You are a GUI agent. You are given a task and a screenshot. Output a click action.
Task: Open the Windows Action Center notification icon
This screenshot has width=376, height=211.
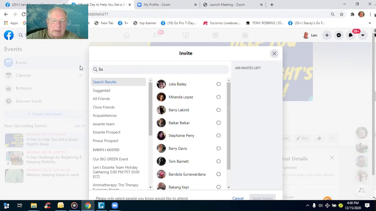pyautogui.click(x=367, y=205)
